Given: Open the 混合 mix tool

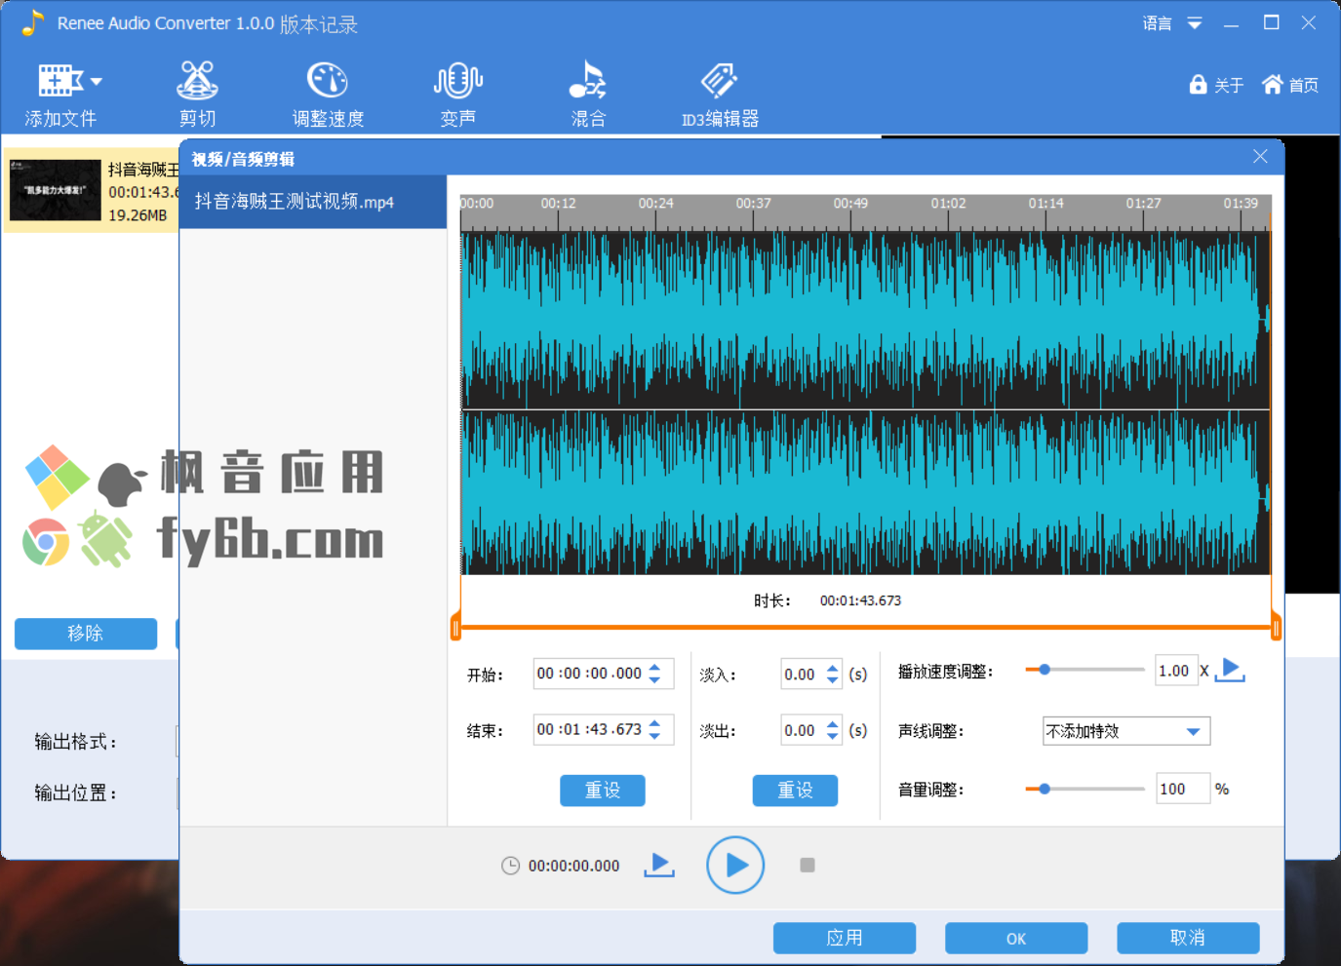Looking at the screenshot, I should click(588, 96).
